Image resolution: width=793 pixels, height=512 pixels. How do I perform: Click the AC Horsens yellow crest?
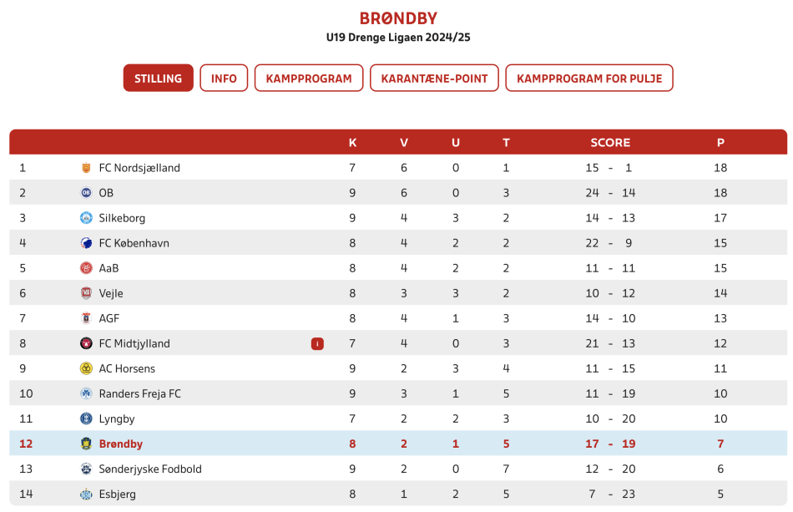click(87, 369)
